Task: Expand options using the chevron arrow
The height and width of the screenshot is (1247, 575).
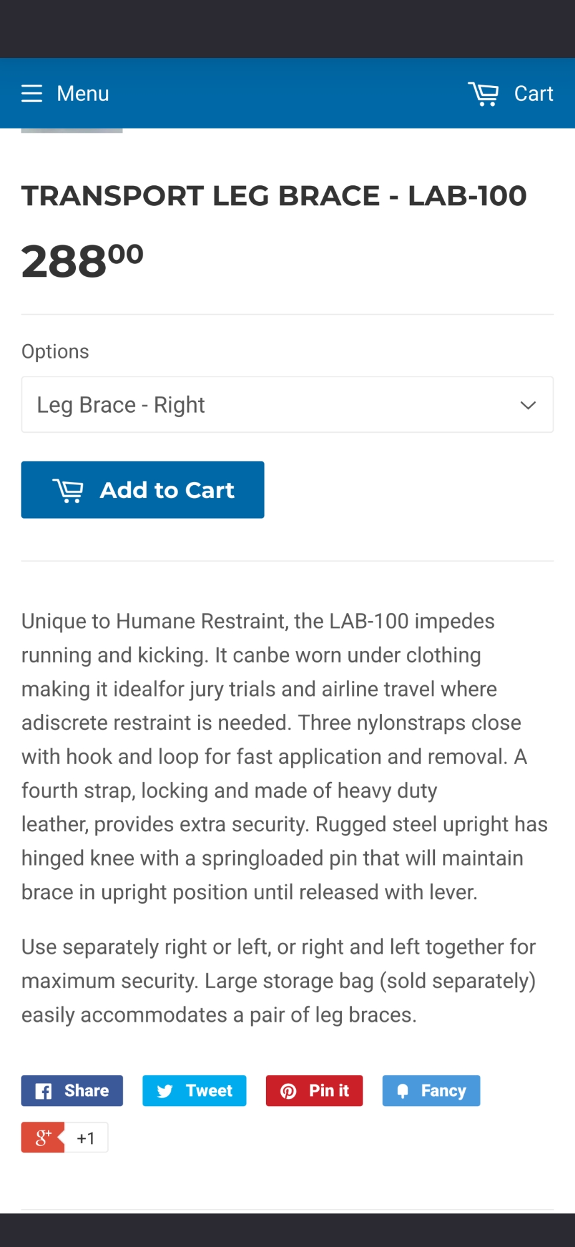Action: tap(528, 405)
